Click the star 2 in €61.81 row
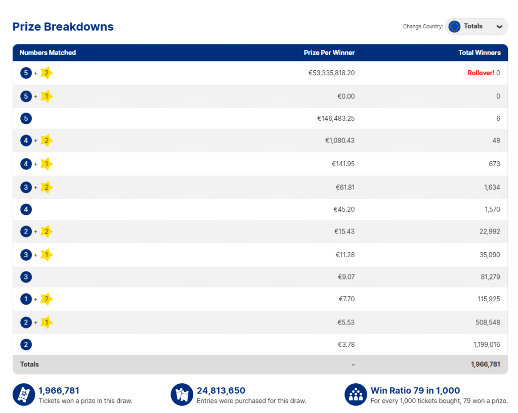 [47, 188]
